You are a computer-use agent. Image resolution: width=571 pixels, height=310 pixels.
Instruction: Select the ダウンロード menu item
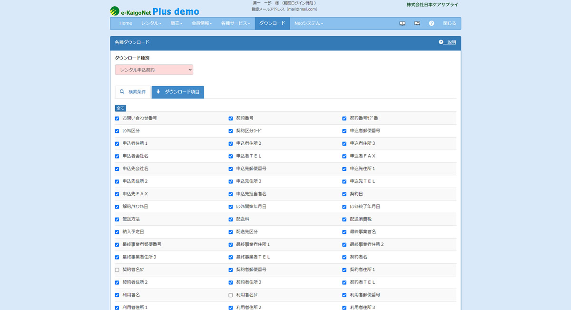272,23
